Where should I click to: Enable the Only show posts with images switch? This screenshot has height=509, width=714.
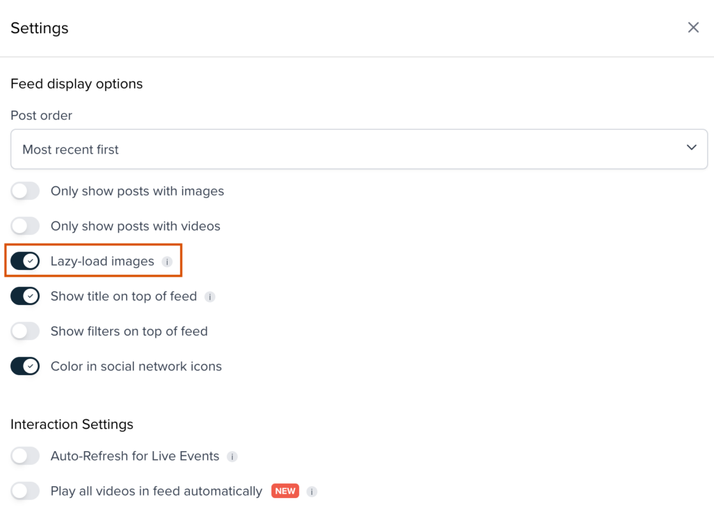(x=25, y=191)
